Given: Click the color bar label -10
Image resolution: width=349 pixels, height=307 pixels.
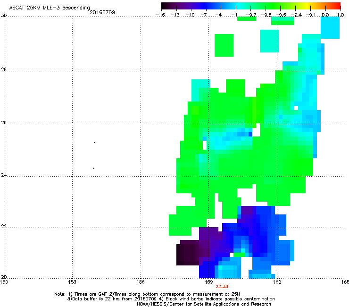Looking at the screenshot, I should 190,15.
